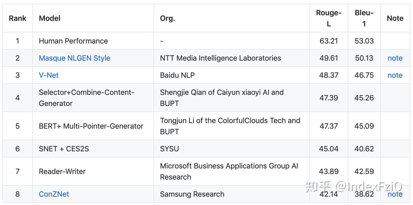Click the Model column header
The height and width of the screenshot is (205, 413).
pos(93,18)
